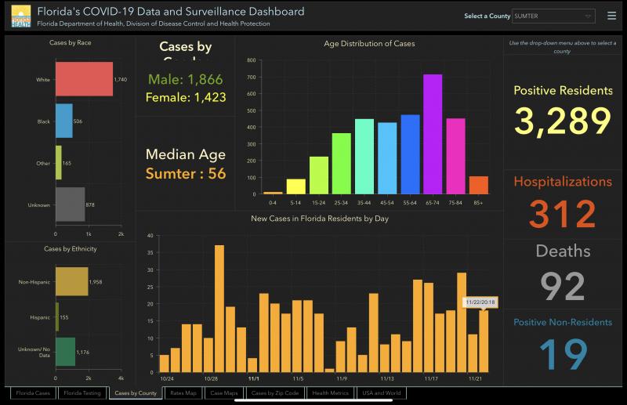The width and height of the screenshot is (627, 405).
Task: Switch to the Health Metrics tab
Action: click(330, 393)
